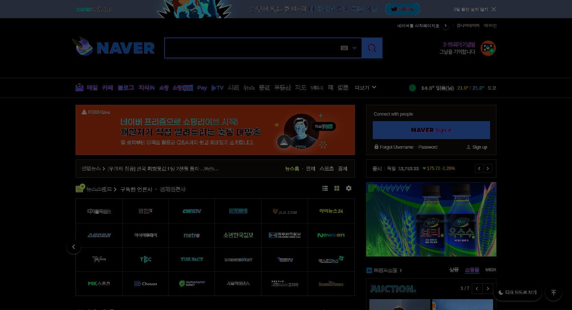The width and height of the screenshot is (572, 310).
Task: Switch newsstand to list view
Action: pos(325,188)
